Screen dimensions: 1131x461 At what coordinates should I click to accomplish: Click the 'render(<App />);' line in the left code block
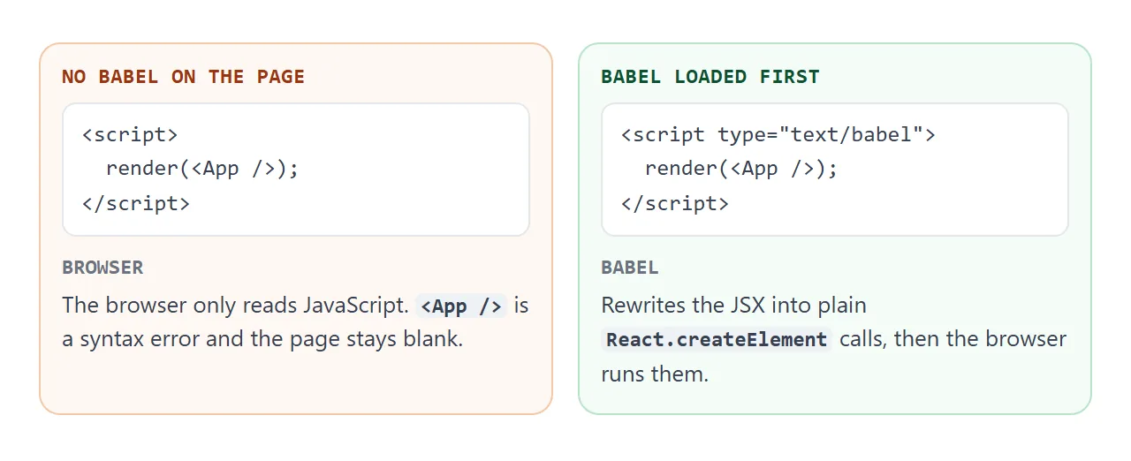[x=202, y=169]
